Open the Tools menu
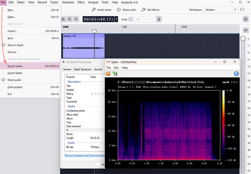This screenshot has height=174, width=251. (x=105, y=2)
